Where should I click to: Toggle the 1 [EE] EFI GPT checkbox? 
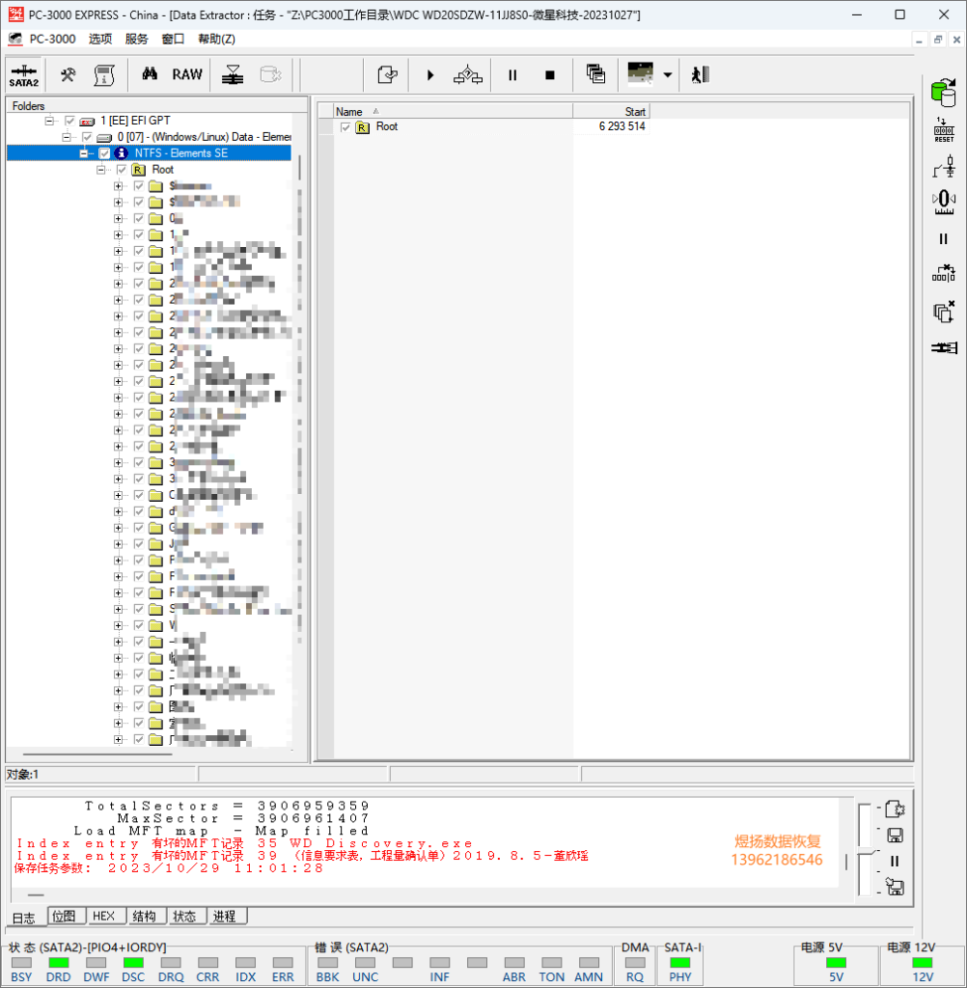(70, 121)
